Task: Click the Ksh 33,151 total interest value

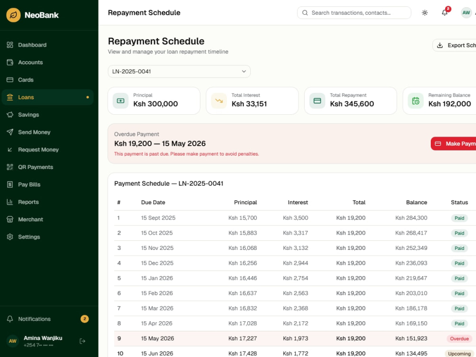Action: click(249, 104)
